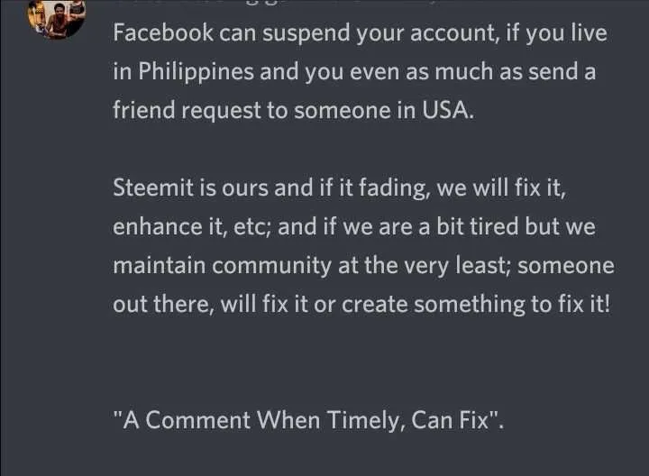Click the words "maintain community" in message
The width and height of the screenshot is (649, 476).
pyautogui.click(x=222, y=266)
